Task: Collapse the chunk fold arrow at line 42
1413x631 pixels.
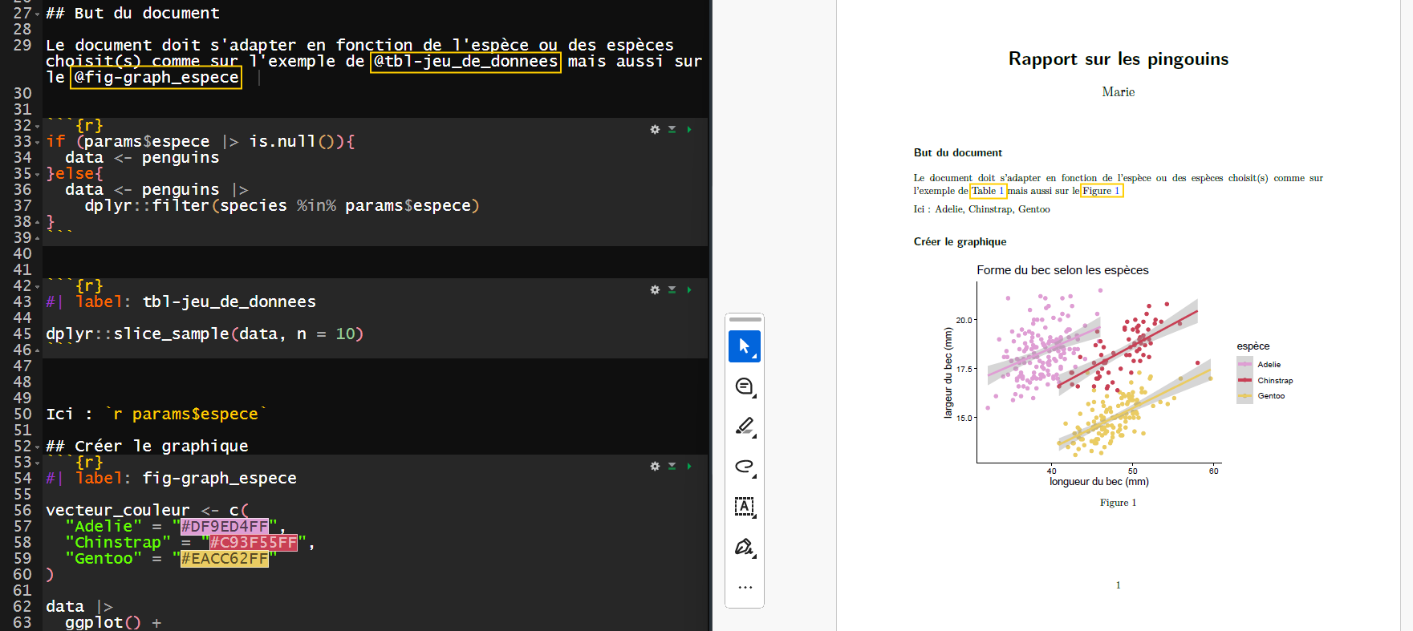Action: coord(37,286)
